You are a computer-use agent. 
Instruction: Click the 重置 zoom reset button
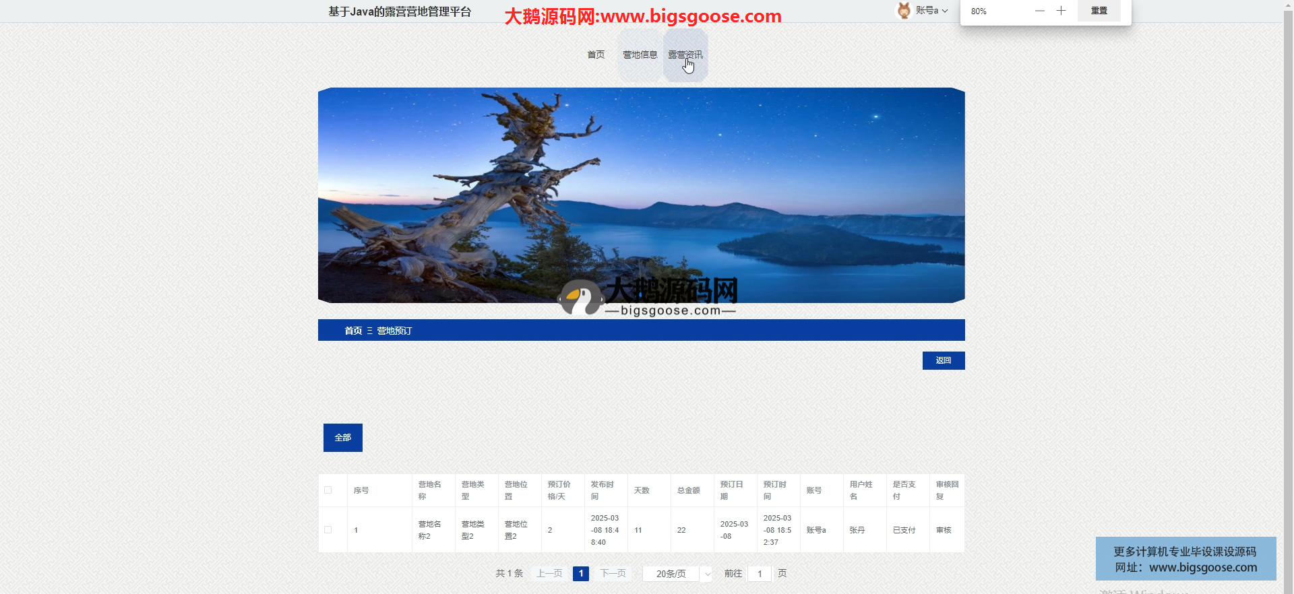(x=1099, y=11)
